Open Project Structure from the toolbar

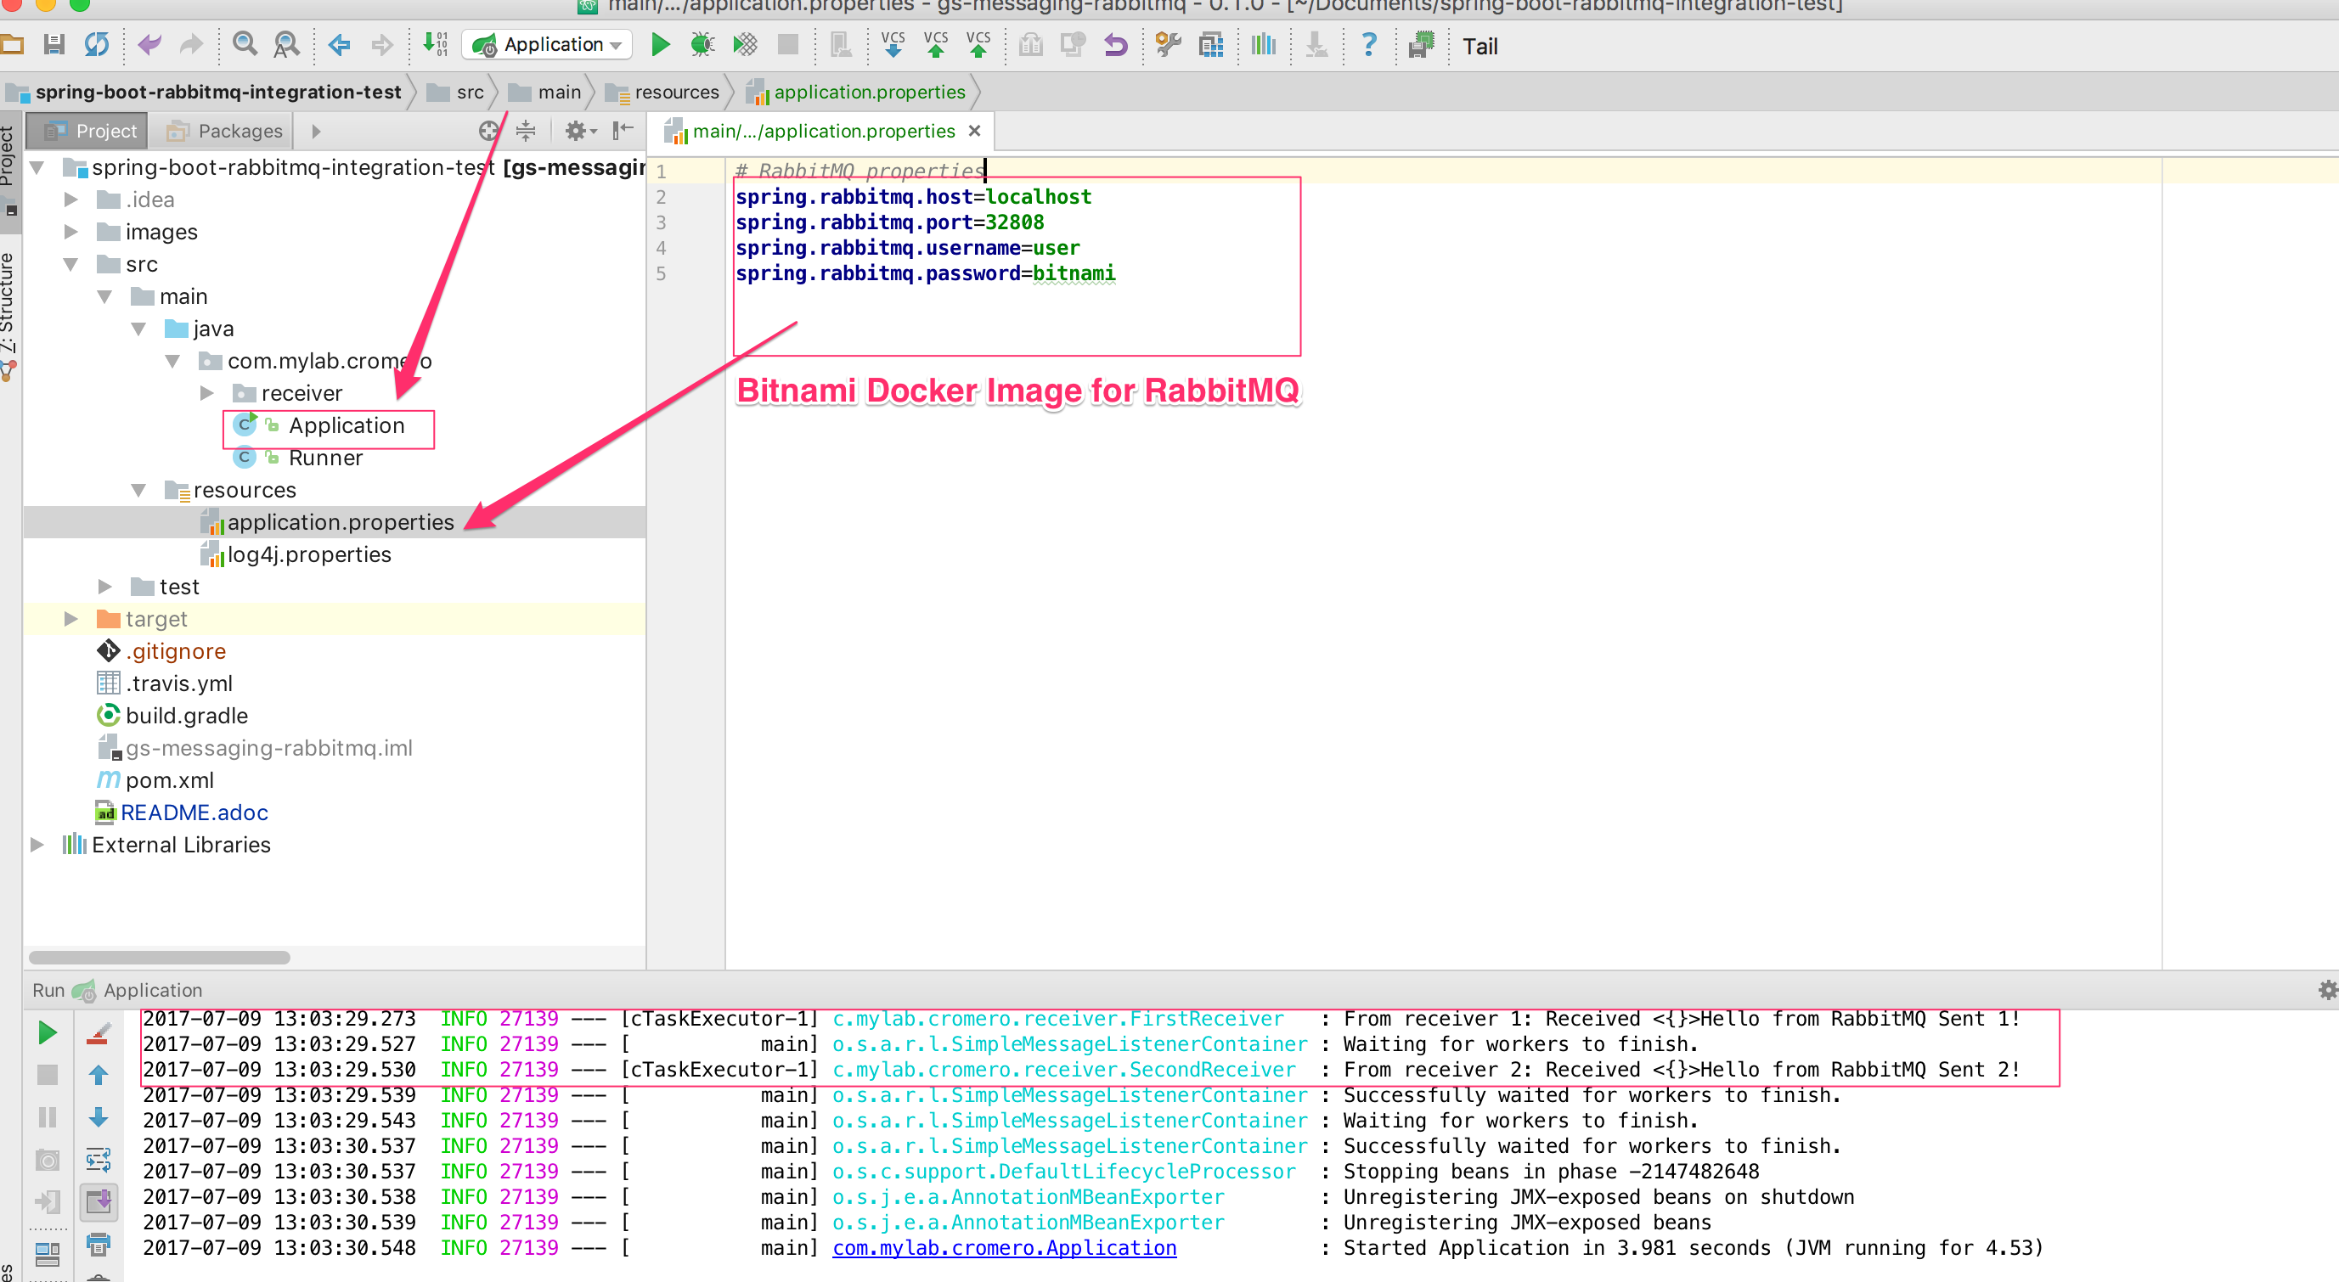tap(1211, 44)
